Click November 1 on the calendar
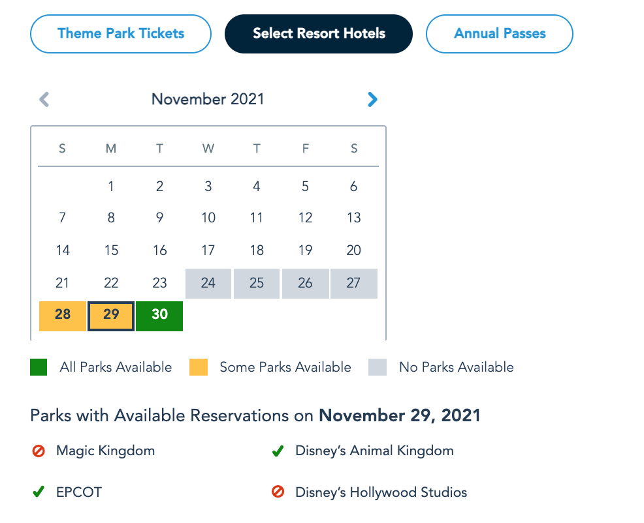644x523 pixels. coord(111,187)
